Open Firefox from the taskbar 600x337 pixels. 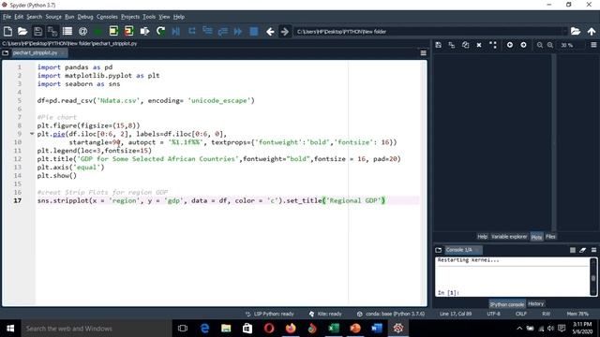click(291, 329)
